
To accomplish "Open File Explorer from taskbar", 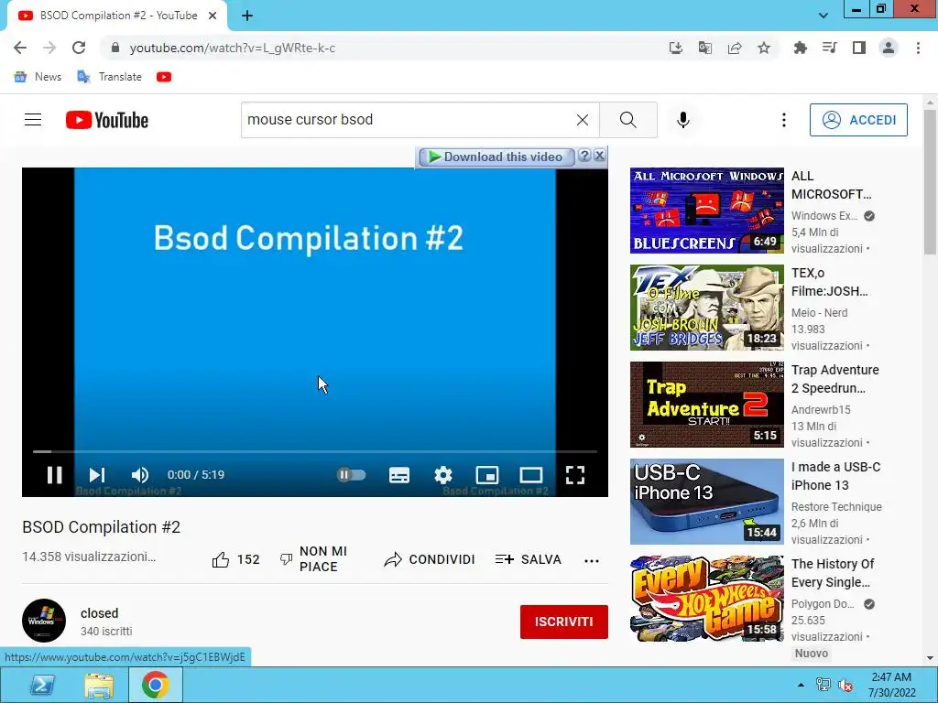I will click(x=99, y=685).
